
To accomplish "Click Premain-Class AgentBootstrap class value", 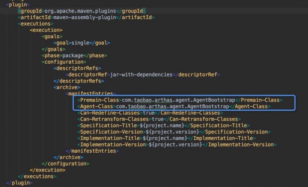I will [178, 100].
